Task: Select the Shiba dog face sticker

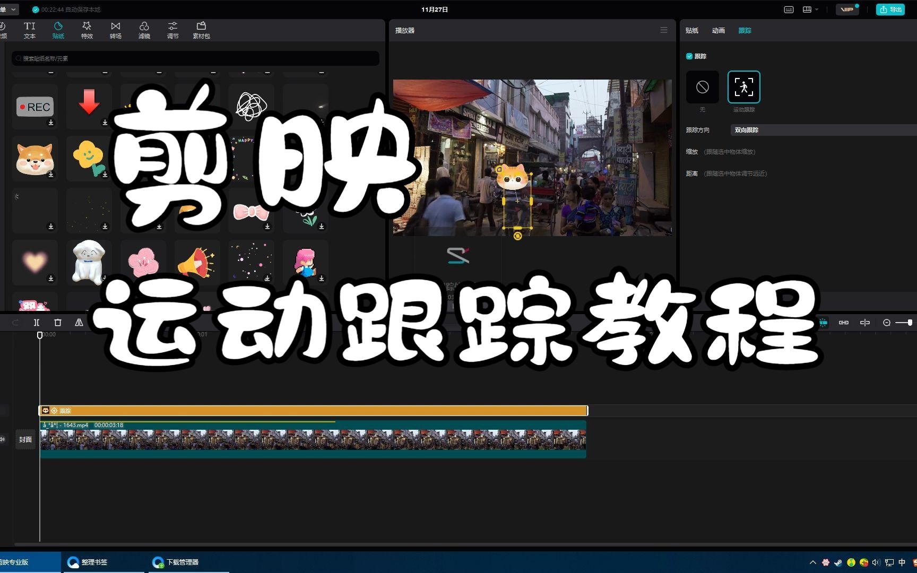Action: click(x=35, y=159)
